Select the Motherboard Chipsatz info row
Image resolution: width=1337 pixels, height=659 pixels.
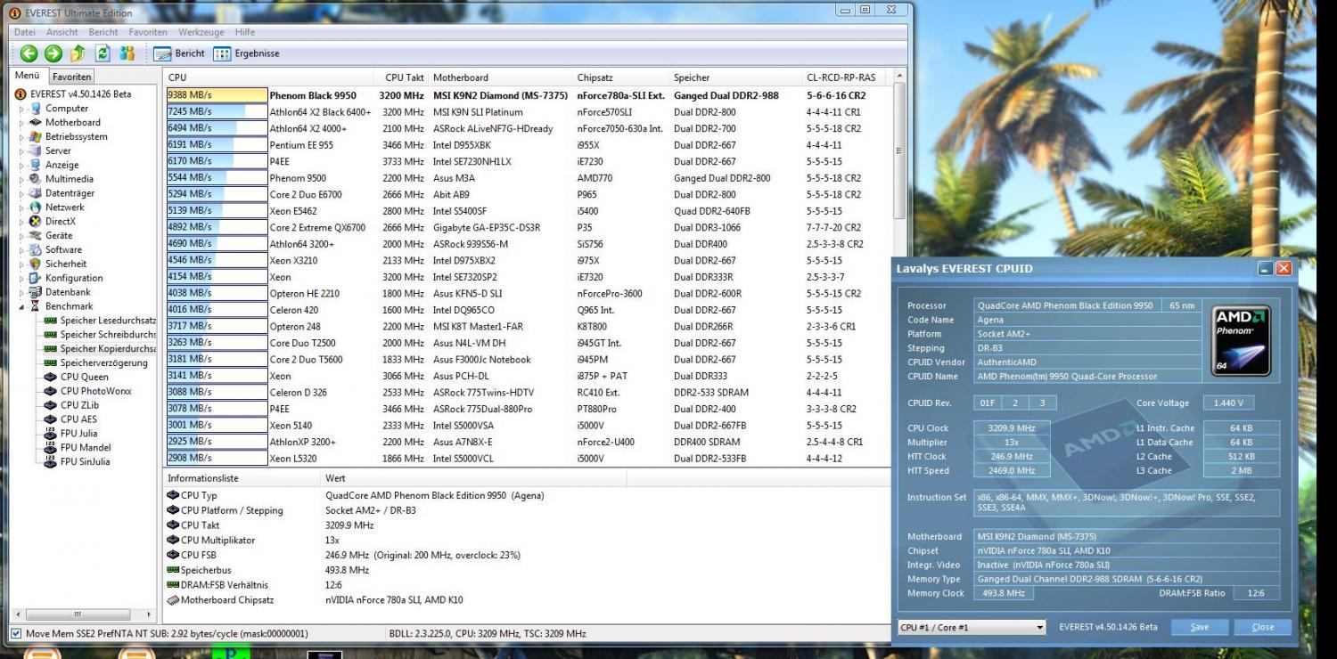(x=529, y=600)
